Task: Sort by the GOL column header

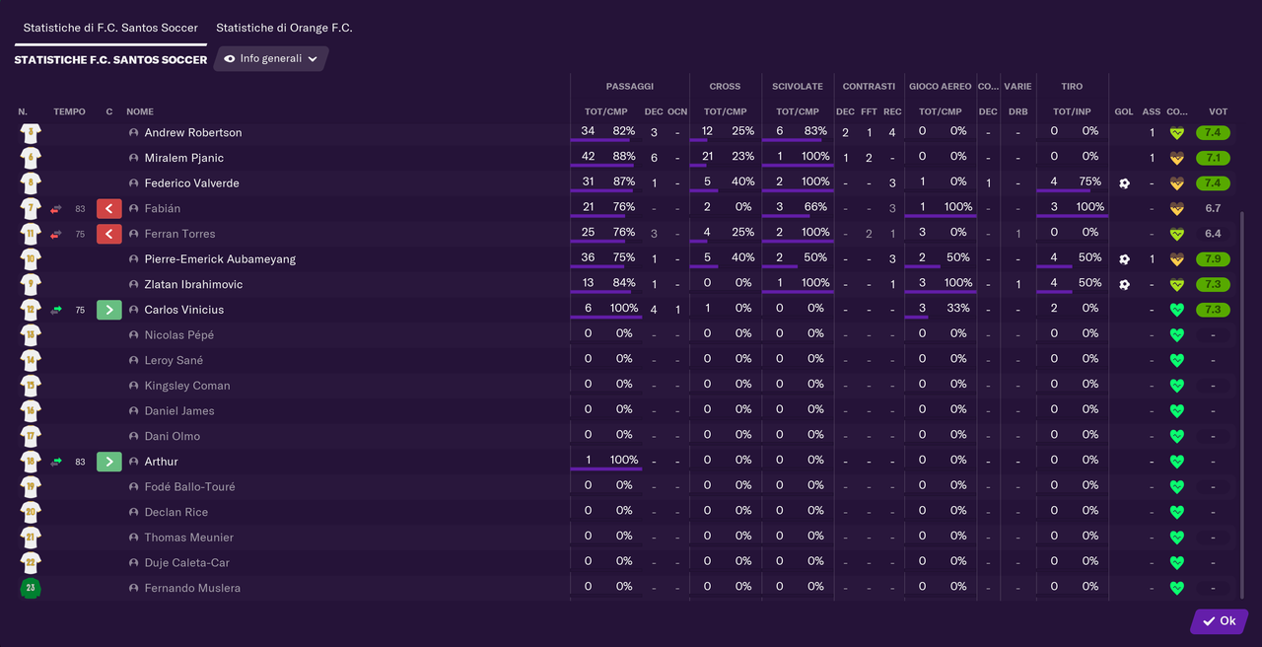Action: [1124, 111]
